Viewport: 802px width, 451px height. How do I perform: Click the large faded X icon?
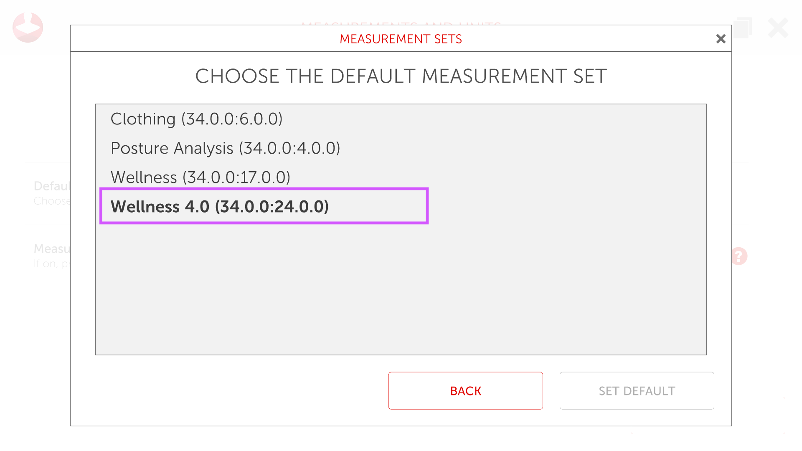click(778, 28)
